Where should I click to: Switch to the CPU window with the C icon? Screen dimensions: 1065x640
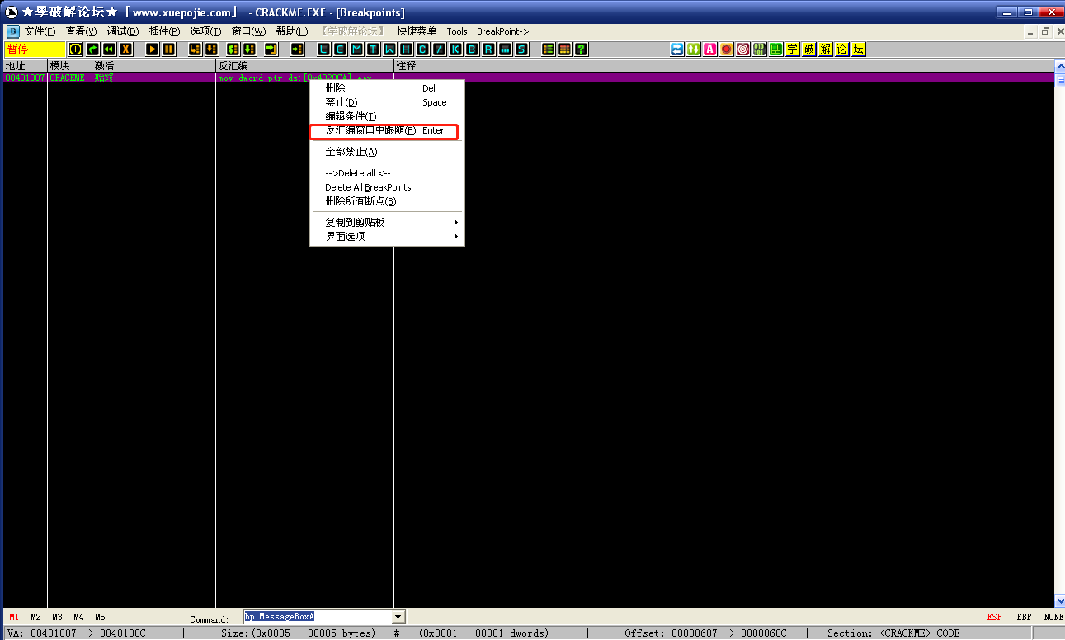click(x=422, y=49)
